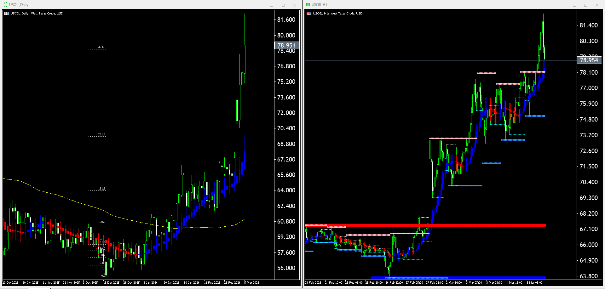Click the 62.400 price on the Daily scale
This screenshot has height=289, width=605.
pos(286,206)
